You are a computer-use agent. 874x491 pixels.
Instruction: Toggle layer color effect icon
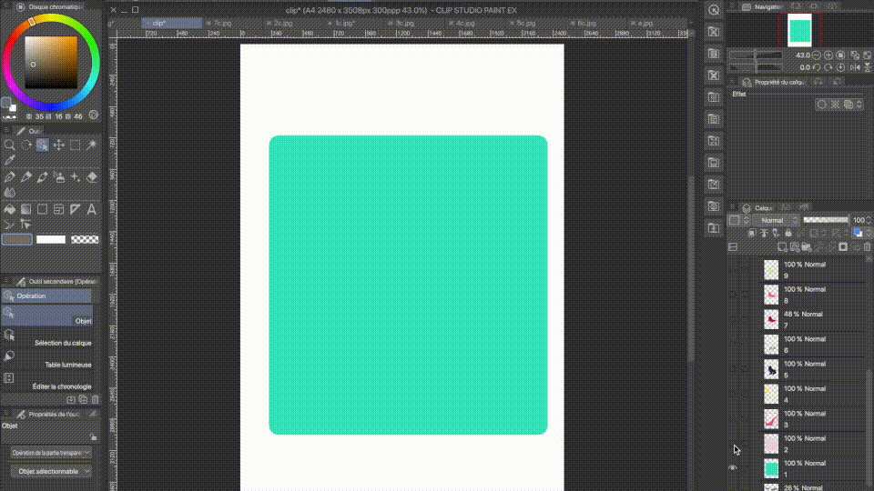pos(848,104)
